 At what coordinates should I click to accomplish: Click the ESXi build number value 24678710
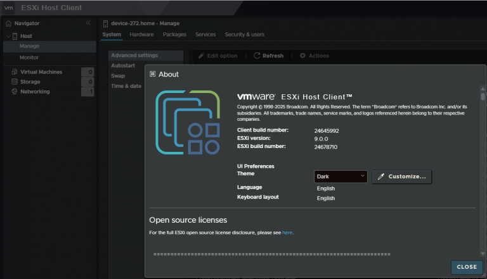coord(325,147)
